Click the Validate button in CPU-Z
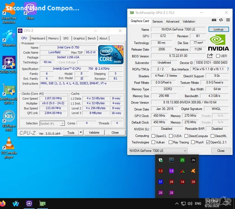Image resolution: width=235 pixels, height=209 pixels. pos(94,133)
